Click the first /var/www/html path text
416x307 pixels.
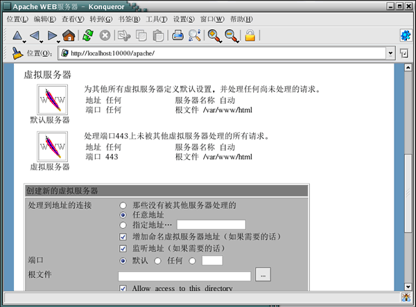tap(227, 110)
